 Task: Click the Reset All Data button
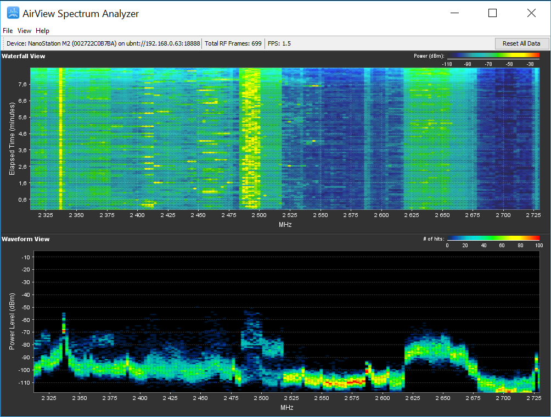tap(521, 43)
